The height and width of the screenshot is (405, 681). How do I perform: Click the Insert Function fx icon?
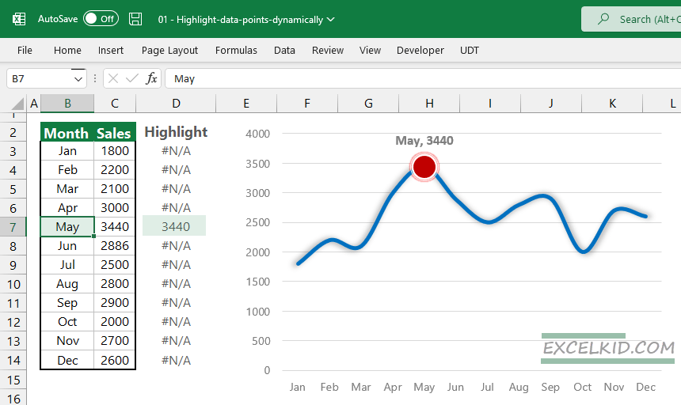coord(150,78)
